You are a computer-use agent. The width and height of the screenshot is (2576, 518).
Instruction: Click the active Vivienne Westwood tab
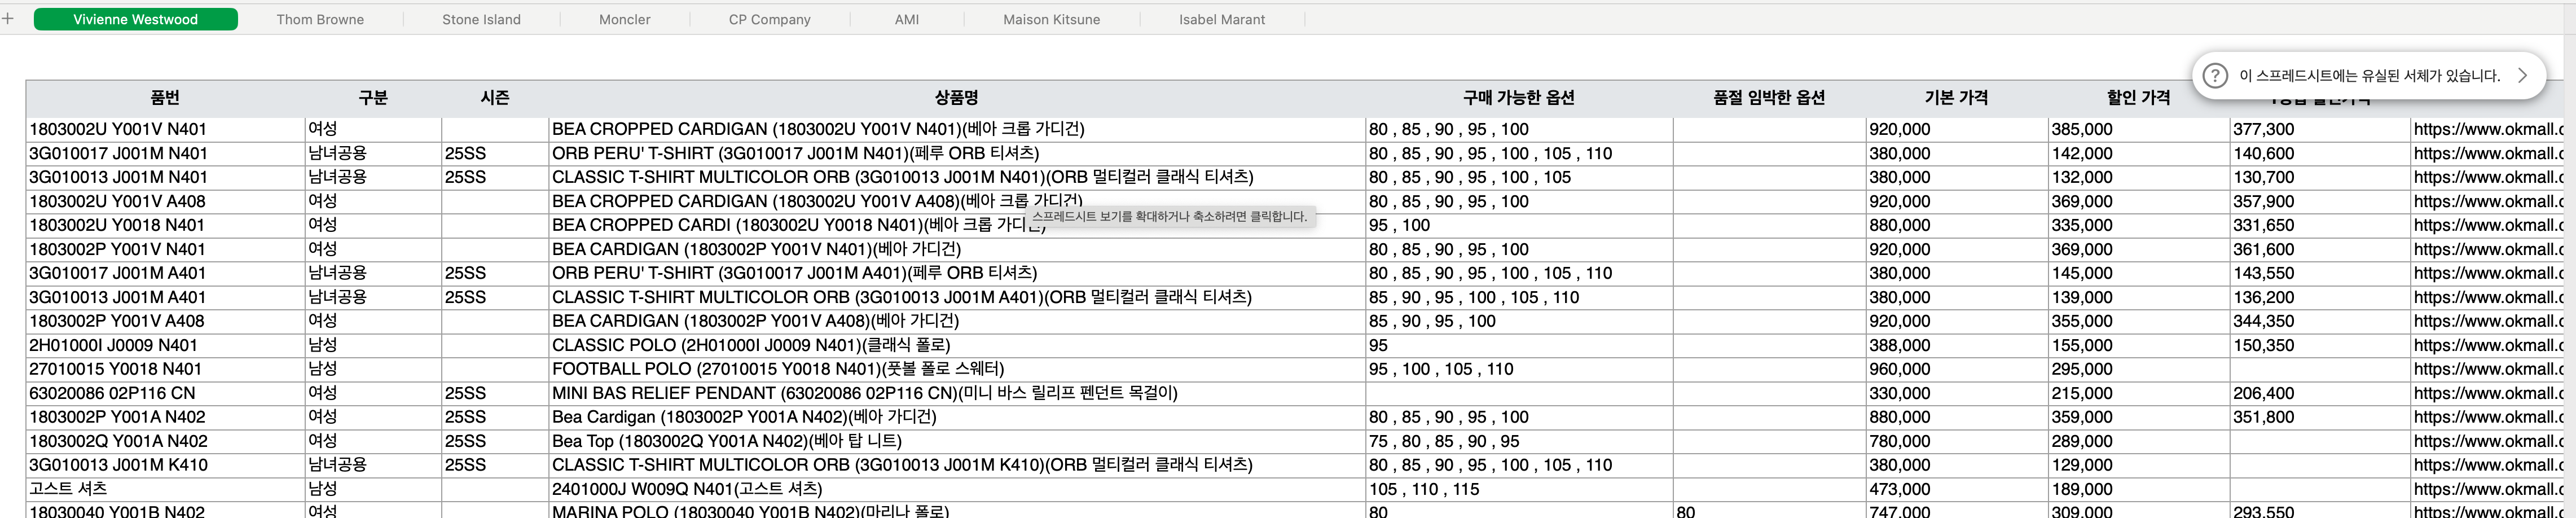tap(136, 19)
